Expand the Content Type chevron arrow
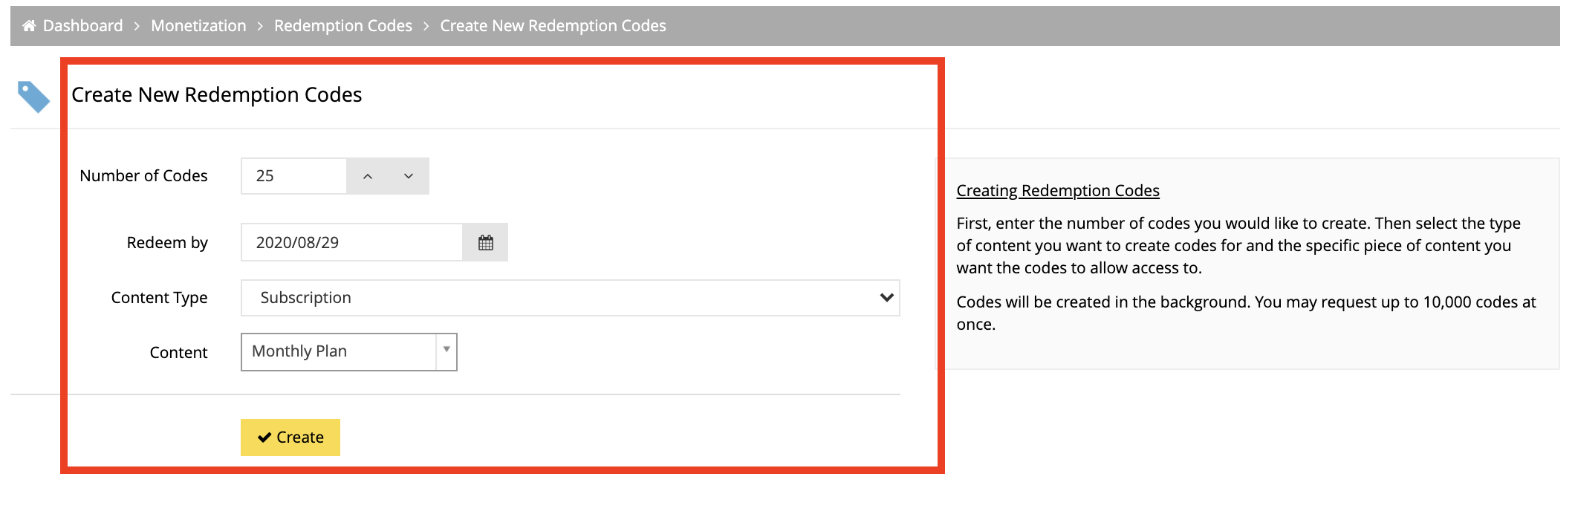The image size is (1575, 517). [886, 297]
